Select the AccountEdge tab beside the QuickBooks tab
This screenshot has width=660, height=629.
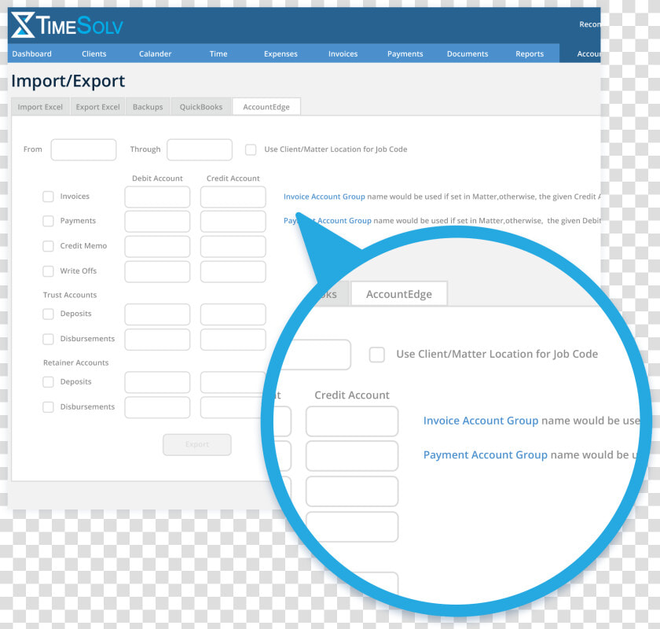pyautogui.click(x=266, y=107)
